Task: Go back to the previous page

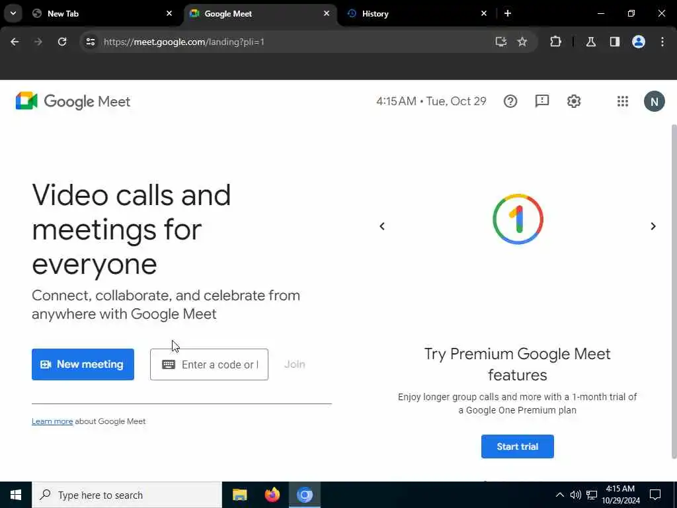Action: point(15,42)
